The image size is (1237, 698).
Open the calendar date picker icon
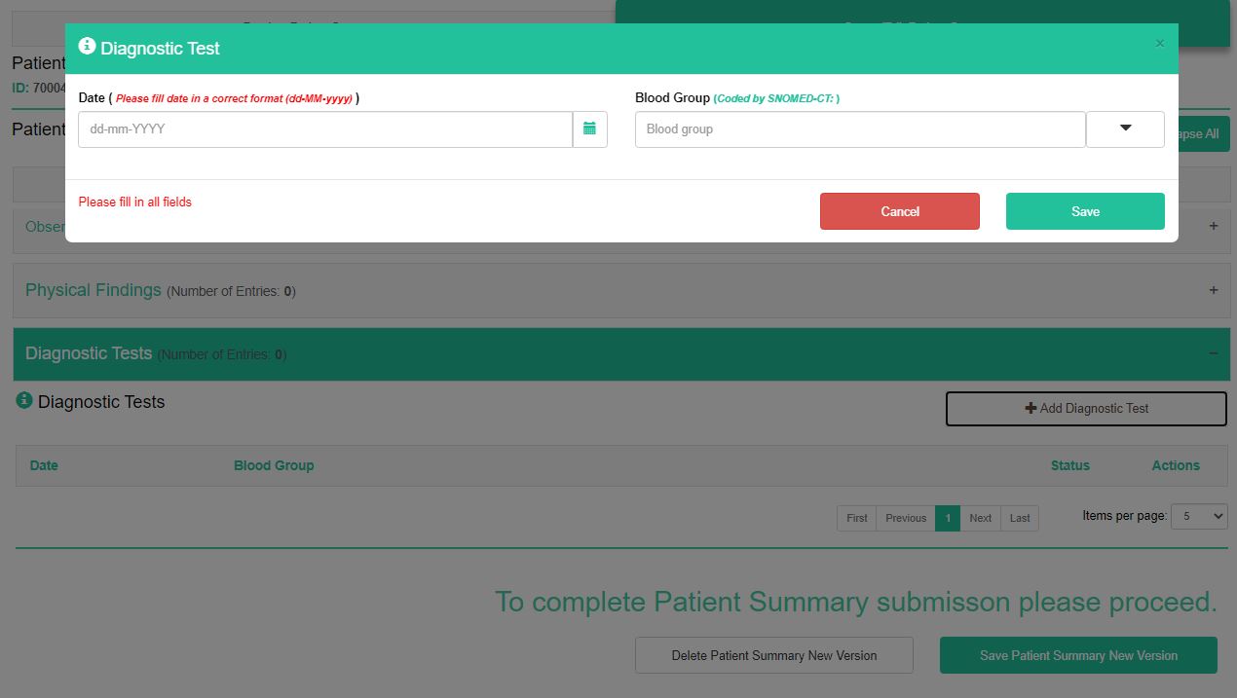point(589,129)
